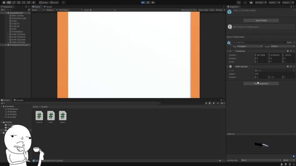The height and width of the screenshot is (166, 296).
Task: Open the Account dropdown
Action: click(261, 3)
